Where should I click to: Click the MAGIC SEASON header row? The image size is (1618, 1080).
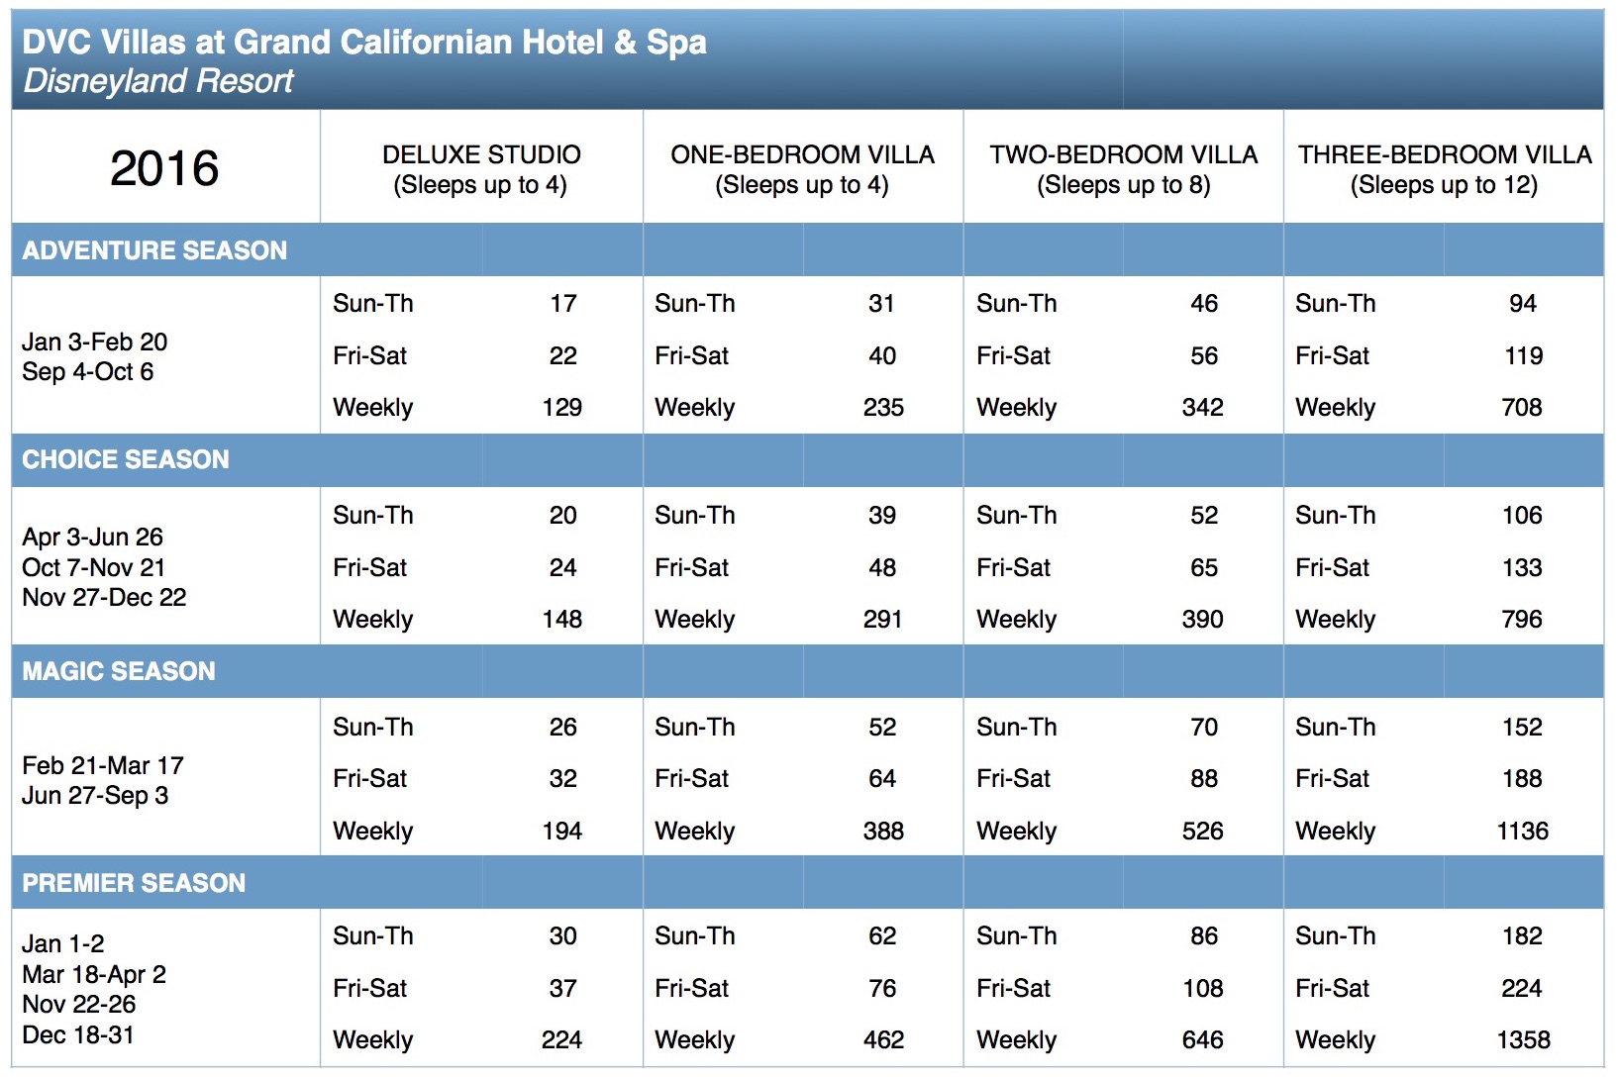click(x=808, y=671)
